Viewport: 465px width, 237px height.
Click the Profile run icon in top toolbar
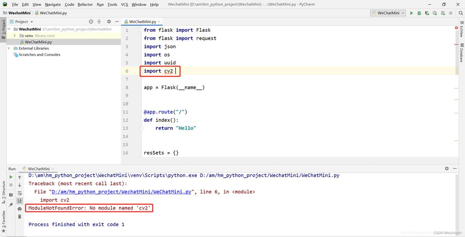pyautogui.click(x=435, y=13)
